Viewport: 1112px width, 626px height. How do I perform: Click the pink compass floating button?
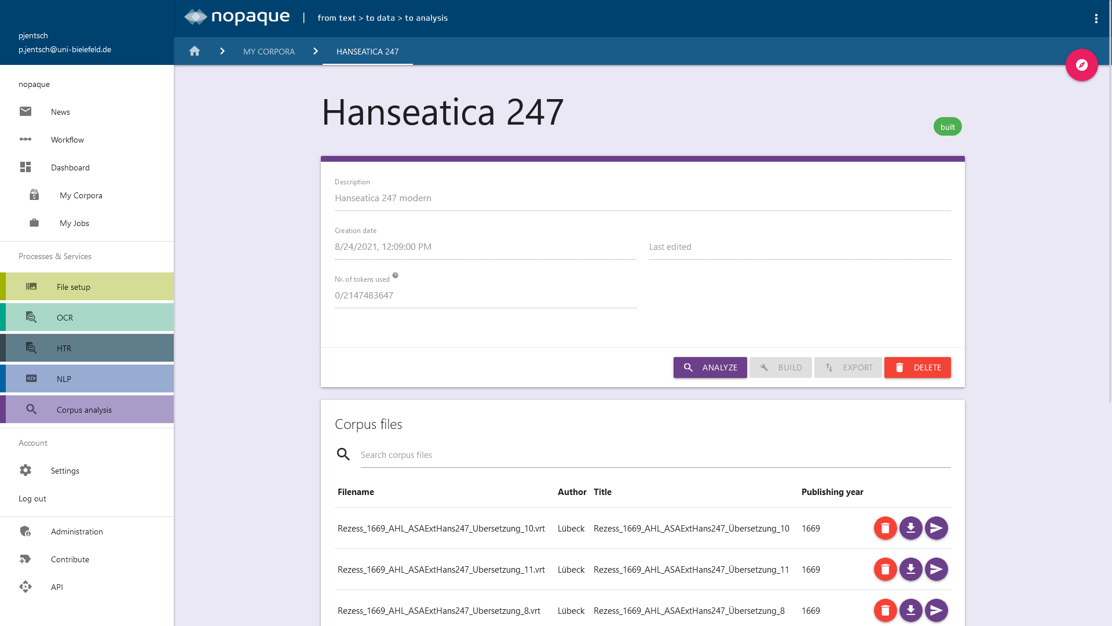click(1081, 65)
